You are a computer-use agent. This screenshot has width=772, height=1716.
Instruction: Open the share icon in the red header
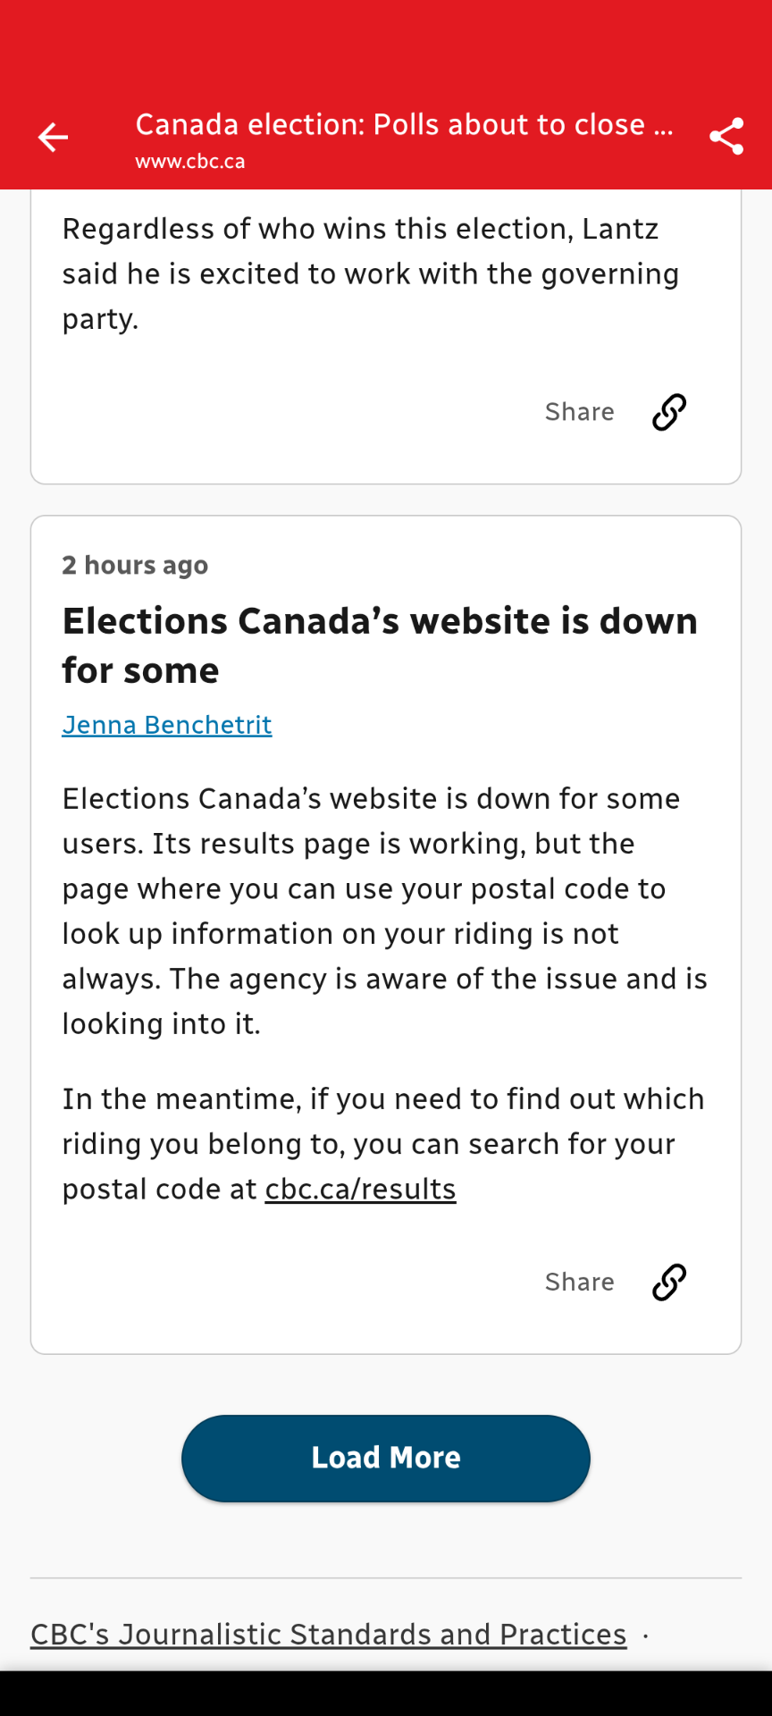tap(726, 137)
